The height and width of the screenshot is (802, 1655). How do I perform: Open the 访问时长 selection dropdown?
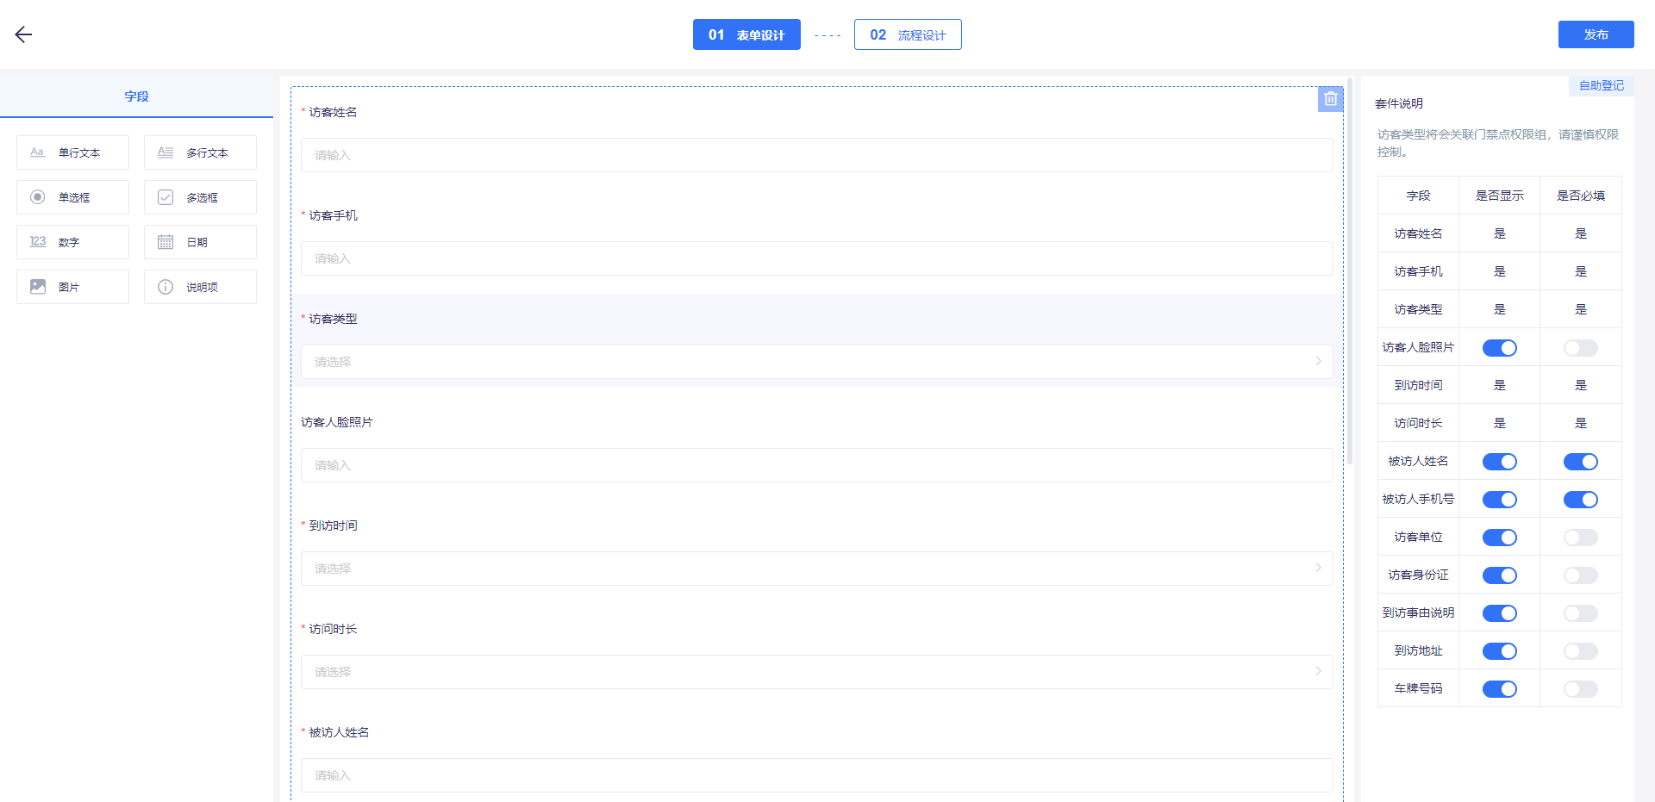tap(816, 672)
